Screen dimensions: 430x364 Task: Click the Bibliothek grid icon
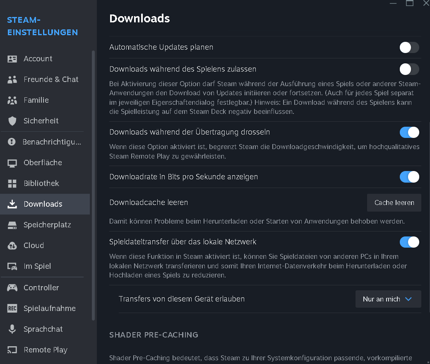coord(12,183)
